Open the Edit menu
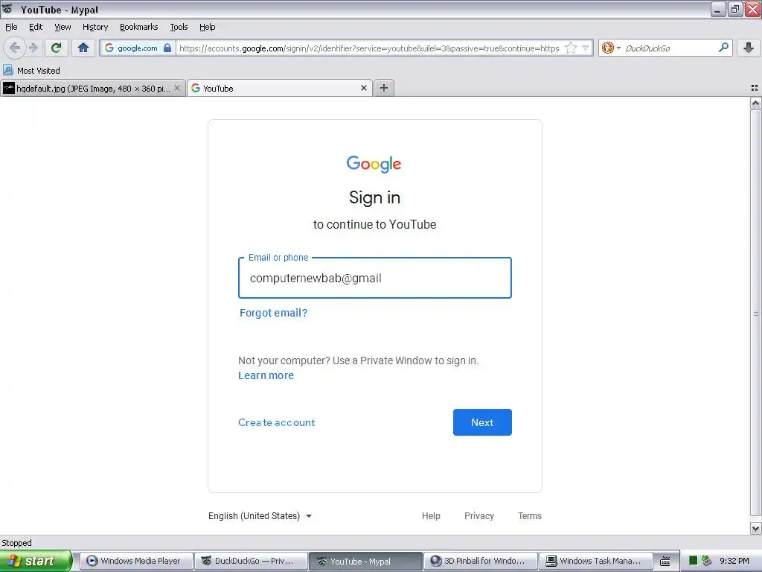 36,27
